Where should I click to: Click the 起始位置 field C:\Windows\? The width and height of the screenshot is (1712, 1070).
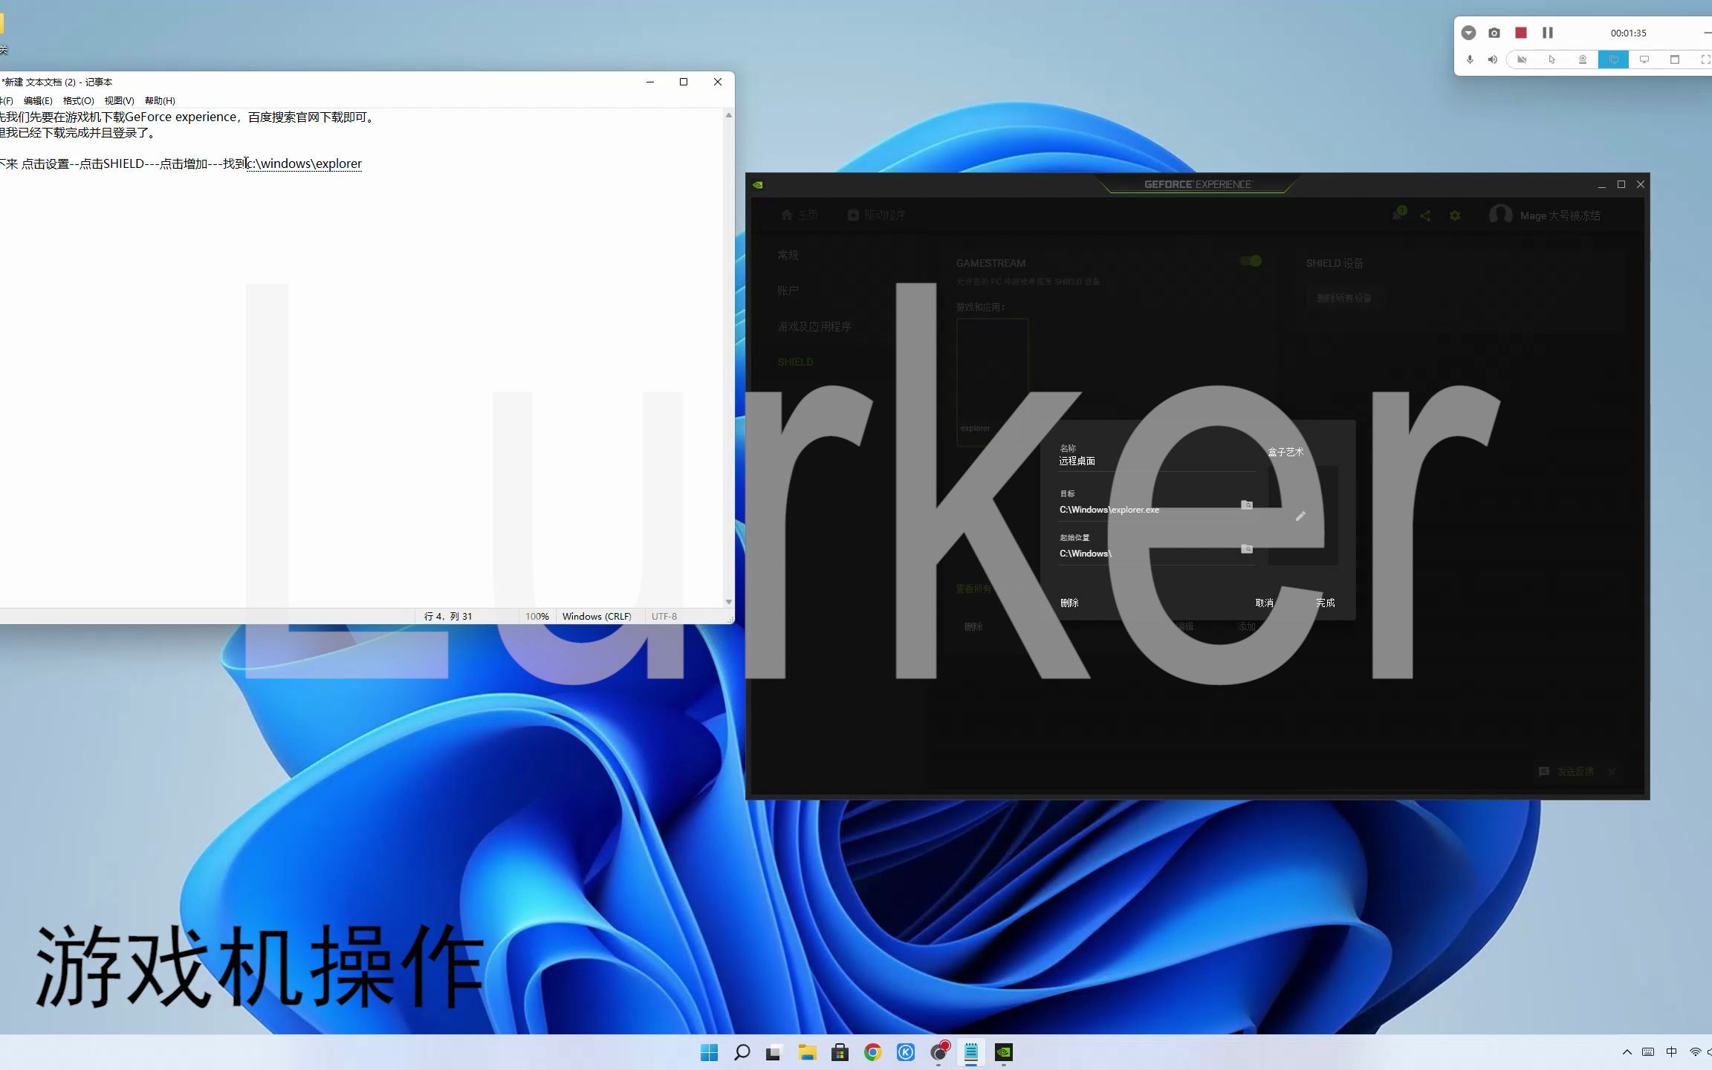pyautogui.click(x=1148, y=554)
